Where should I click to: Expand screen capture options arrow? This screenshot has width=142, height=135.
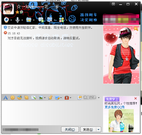pos(61,98)
